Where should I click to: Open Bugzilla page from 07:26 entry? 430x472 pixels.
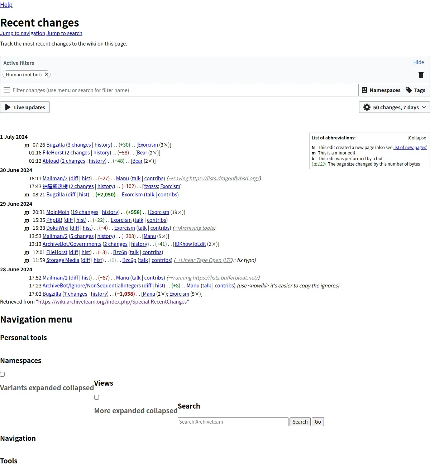[x=56, y=145]
